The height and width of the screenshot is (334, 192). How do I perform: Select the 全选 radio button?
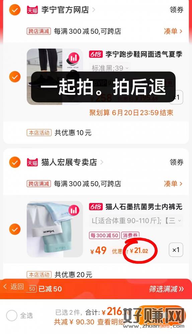[x=12, y=315]
